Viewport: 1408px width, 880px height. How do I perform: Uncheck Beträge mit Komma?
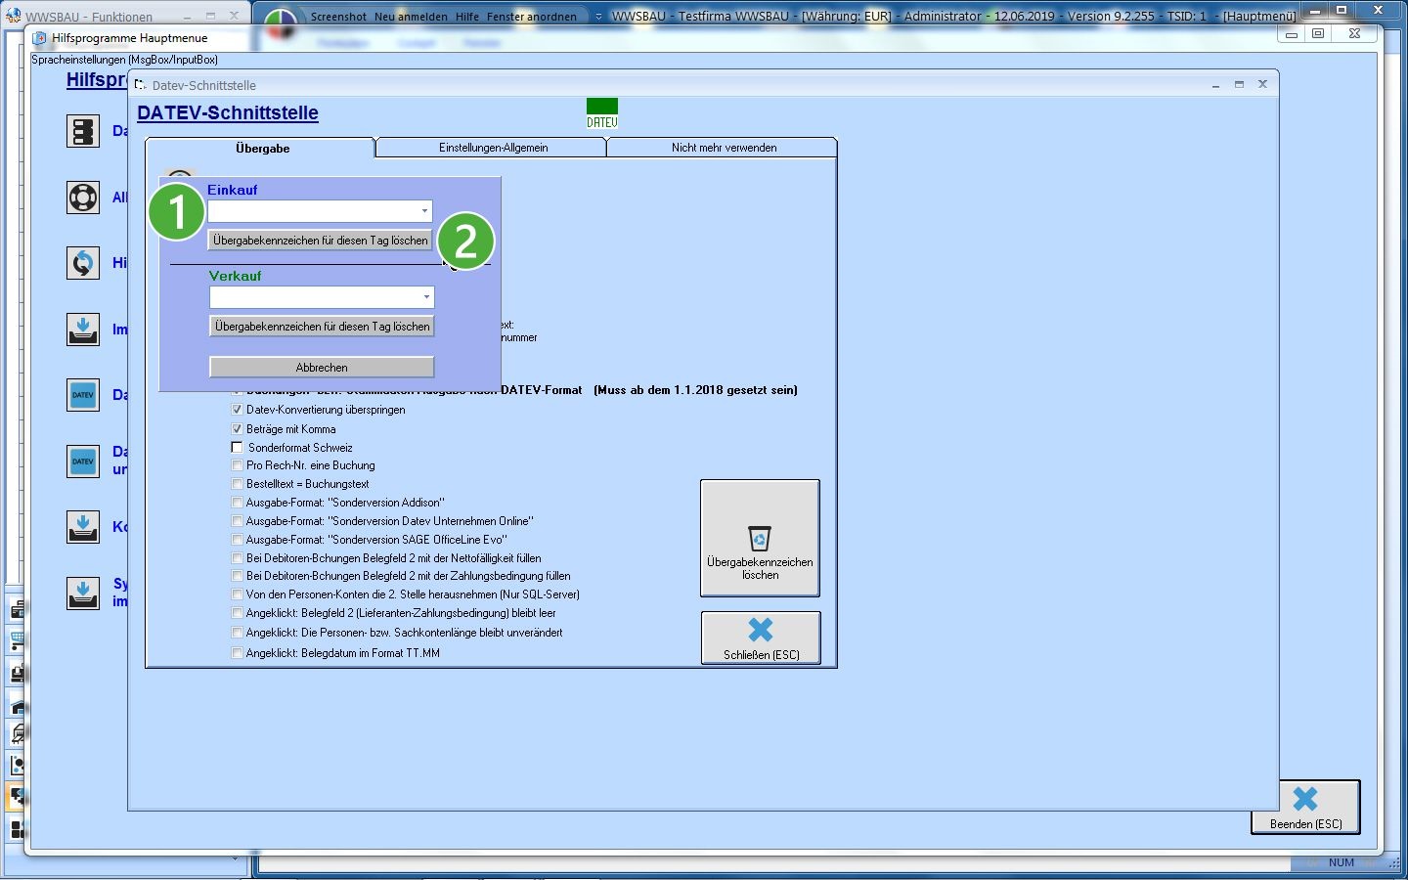237,429
